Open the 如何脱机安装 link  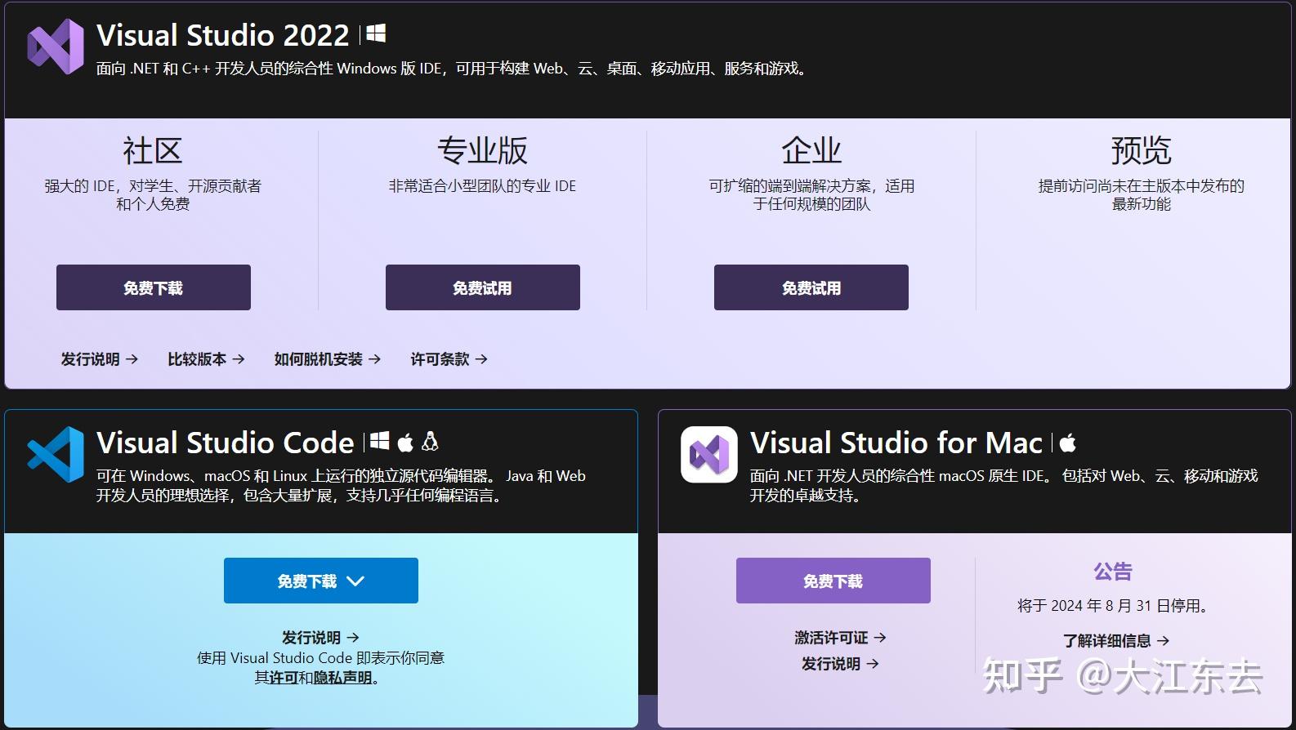(x=328, y=359)
